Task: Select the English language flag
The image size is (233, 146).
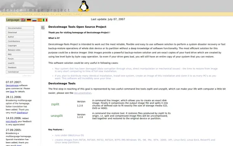Action: coord(23,20)
